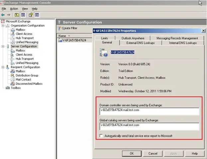Click the Disconnected Mailbox icon
Image resolution: width=207 pixels, height=159 pixels.
[13, 84]
